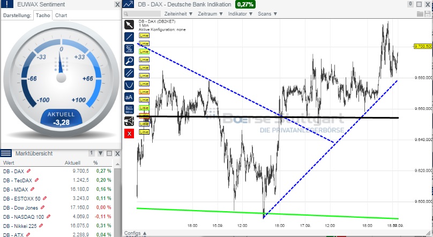
Task: Sort by the Wert column header
Action: (x=9, y=162)
